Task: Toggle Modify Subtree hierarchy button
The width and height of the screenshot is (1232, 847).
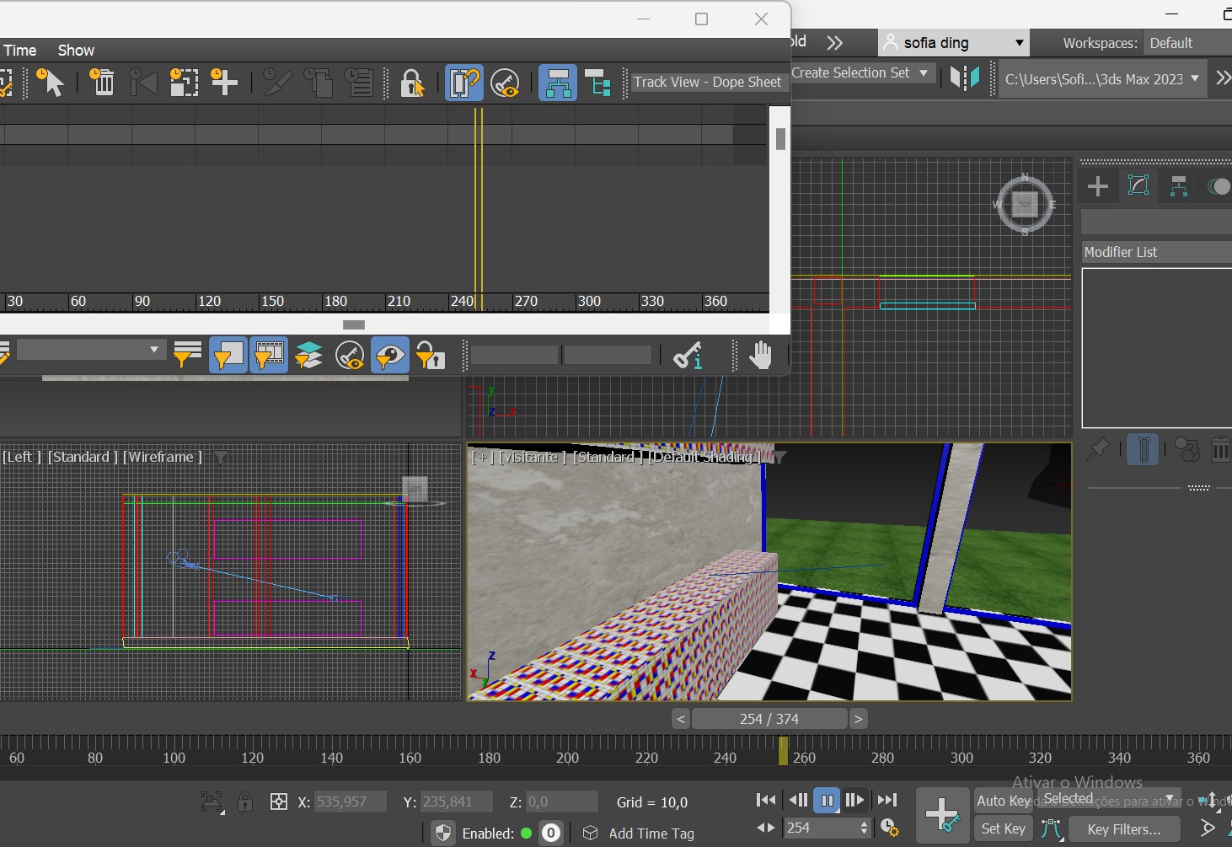Action: pyautogui.click(x=558, y=83)
